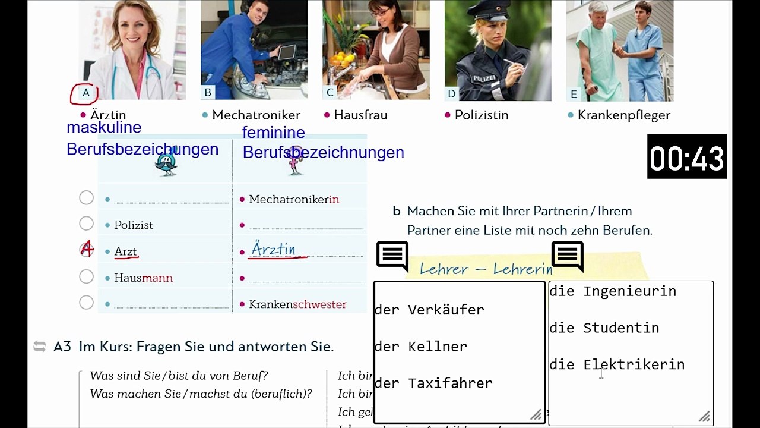Click the pink female mascot under feminine Berufsbezeichnungen
The image size is (760, 428).
pos(294,161)
